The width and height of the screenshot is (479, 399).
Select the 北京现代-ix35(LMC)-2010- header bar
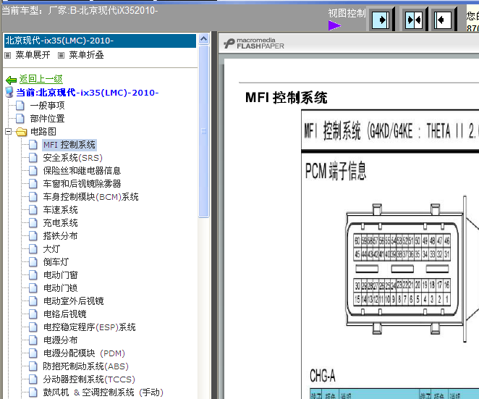coord(100,41)
